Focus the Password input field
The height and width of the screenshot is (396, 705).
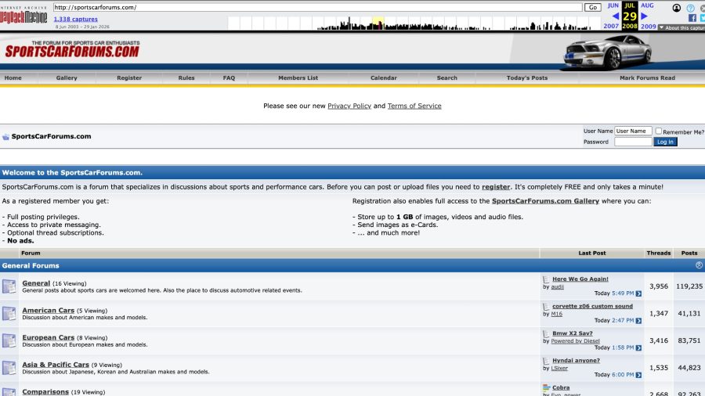[x=633, y=142]
